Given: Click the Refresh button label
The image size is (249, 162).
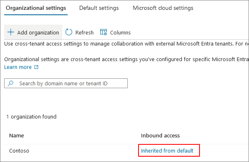Looking at the screenshot, I should click(85, 32).
